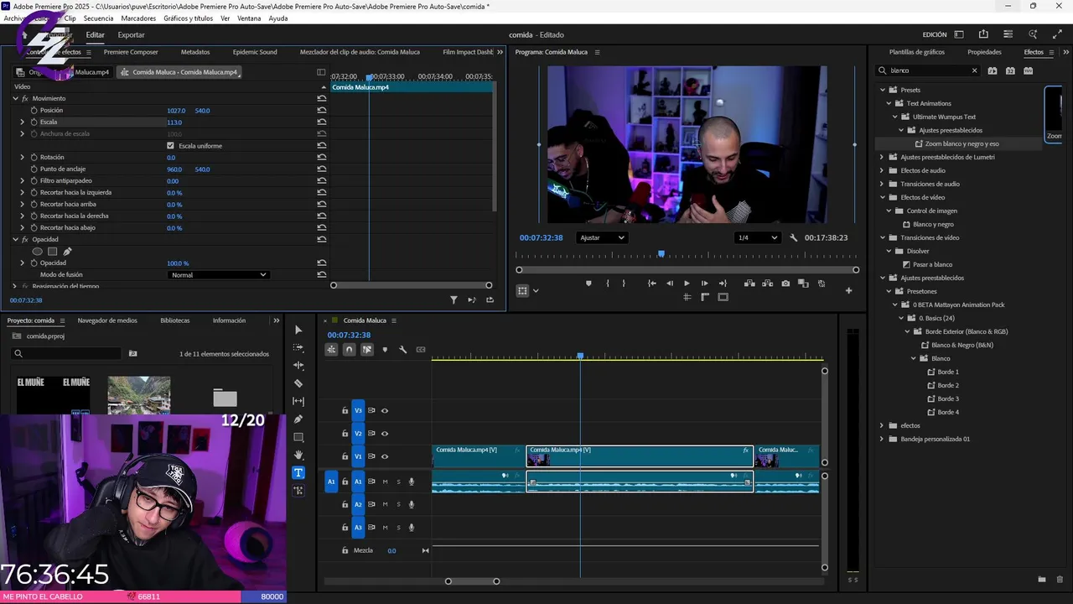This screenshot has height=604, width=1073.
Task: Toggle V1 track output eye
Action: [x=385, y=456]
